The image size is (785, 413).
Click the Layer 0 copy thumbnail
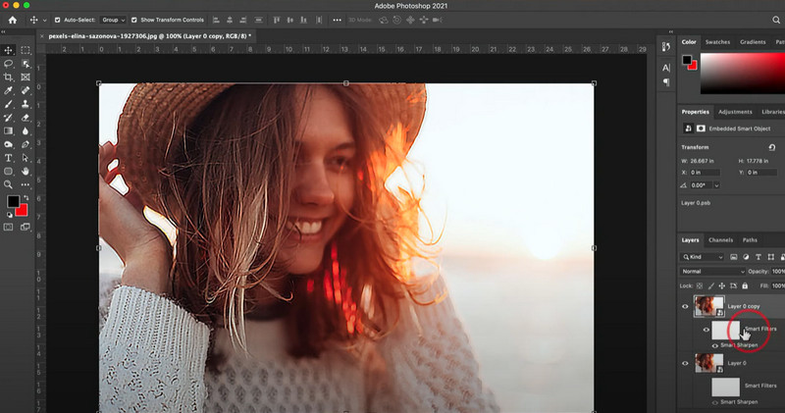point(708,306)
